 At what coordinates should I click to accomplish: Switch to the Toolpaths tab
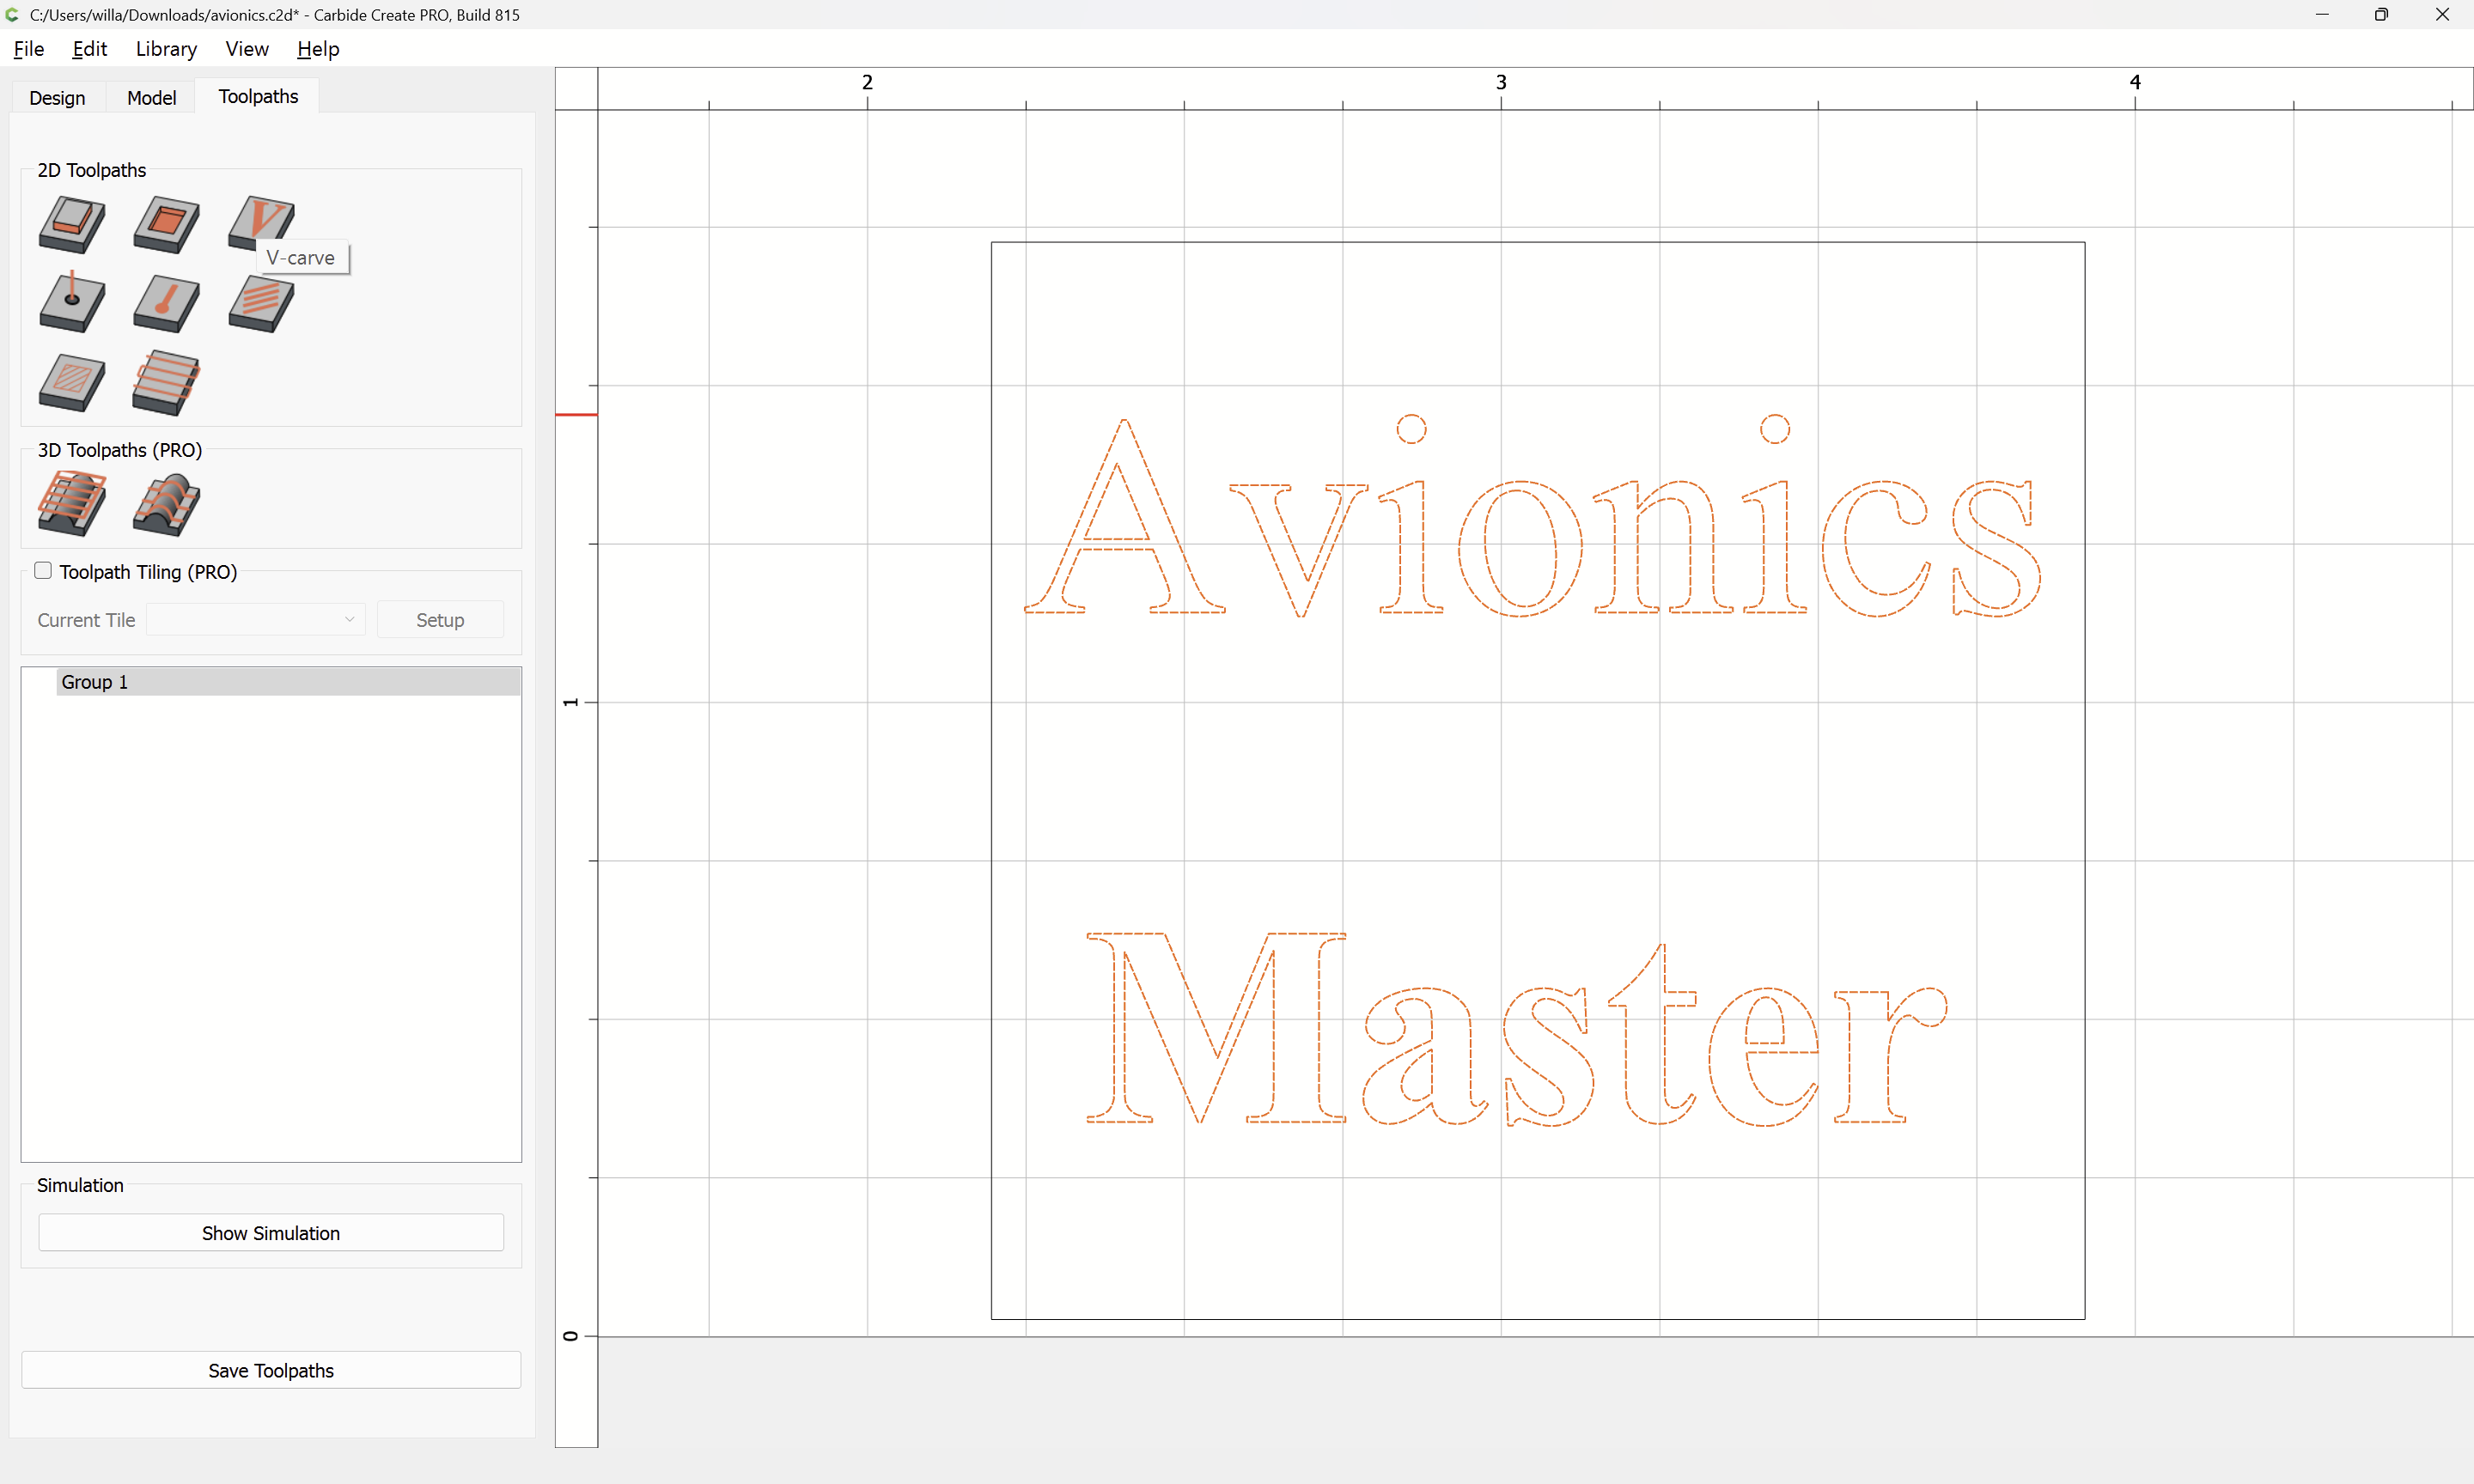(258, 96)
